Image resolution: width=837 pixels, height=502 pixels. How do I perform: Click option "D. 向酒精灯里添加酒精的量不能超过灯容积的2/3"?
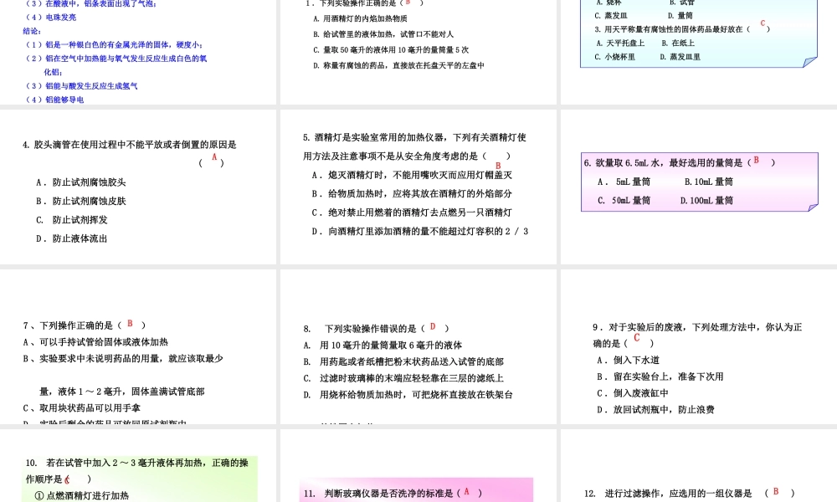[x=420, y=231]
